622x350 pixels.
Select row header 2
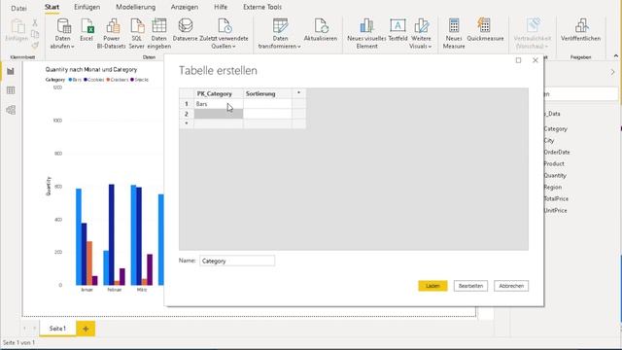click(187, 114)
